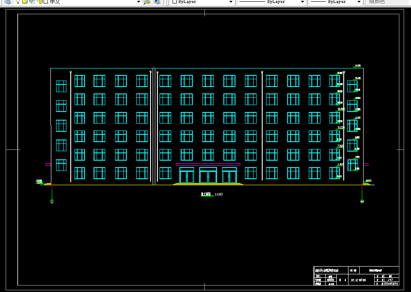Toggle the layer on/off lightbulb icon
The width and height of the screenshot is (411, 292).
[18, 2]
